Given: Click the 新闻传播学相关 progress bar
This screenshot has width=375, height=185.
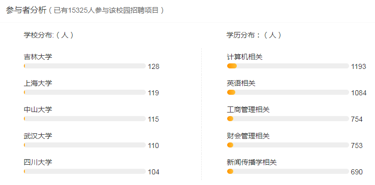Looking at the screenshot, I should 288,171.
